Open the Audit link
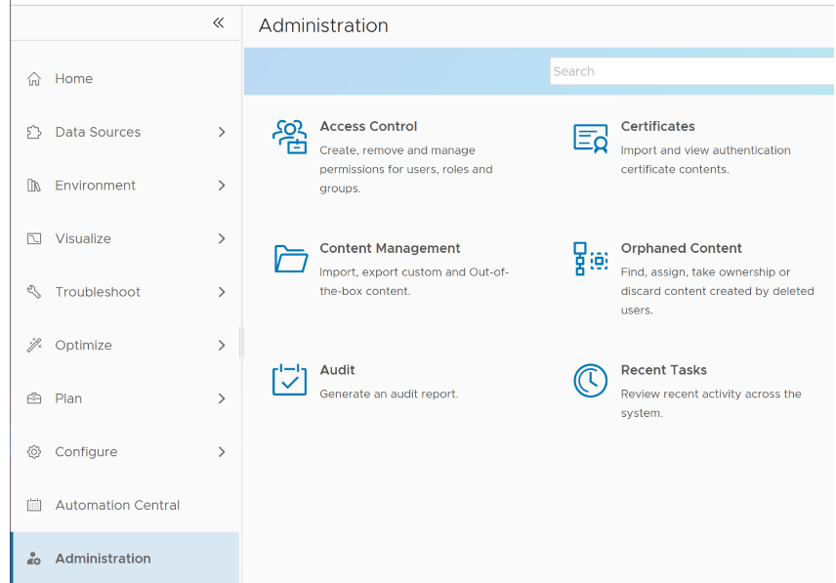The width and height of the screenshot is (836, 583). pos(338,370)
